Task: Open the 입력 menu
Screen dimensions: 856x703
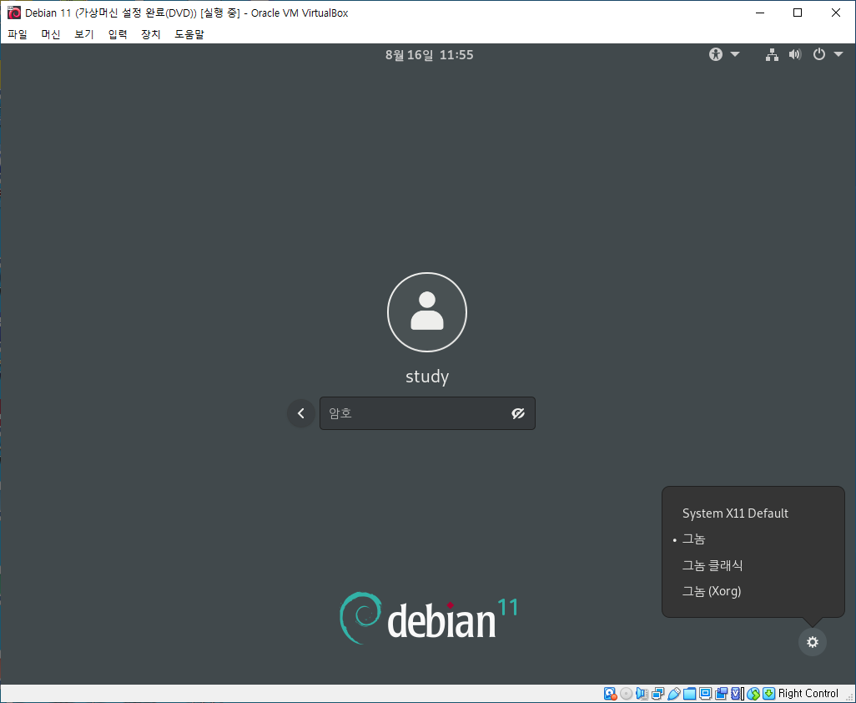Action: [118, 34]
